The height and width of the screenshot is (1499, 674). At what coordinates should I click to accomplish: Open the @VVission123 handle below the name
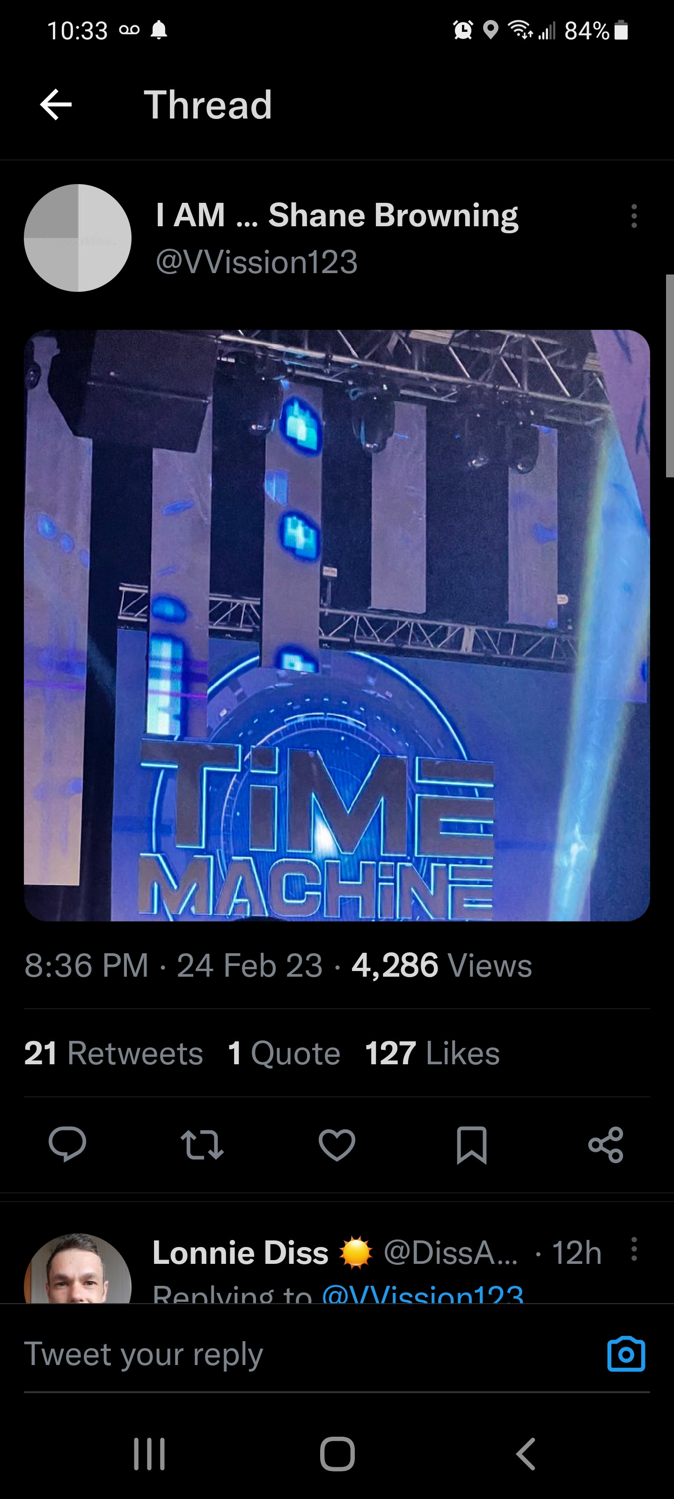coord(256,262)
